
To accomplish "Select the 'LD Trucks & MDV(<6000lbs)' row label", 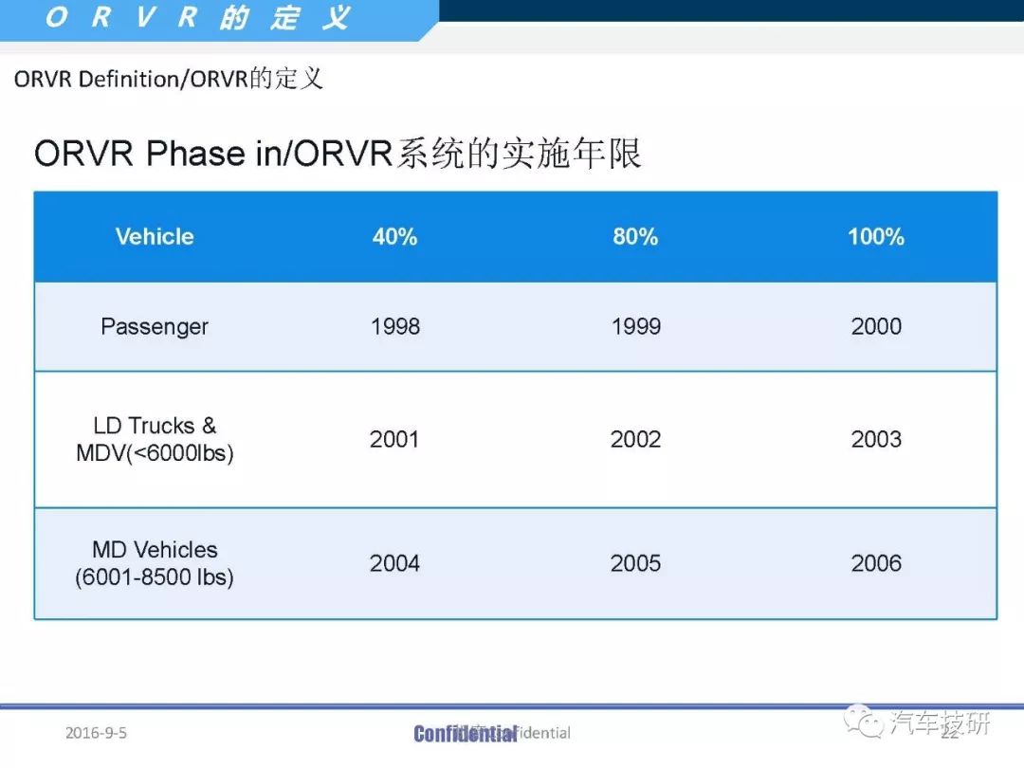I will pos(155,440).
